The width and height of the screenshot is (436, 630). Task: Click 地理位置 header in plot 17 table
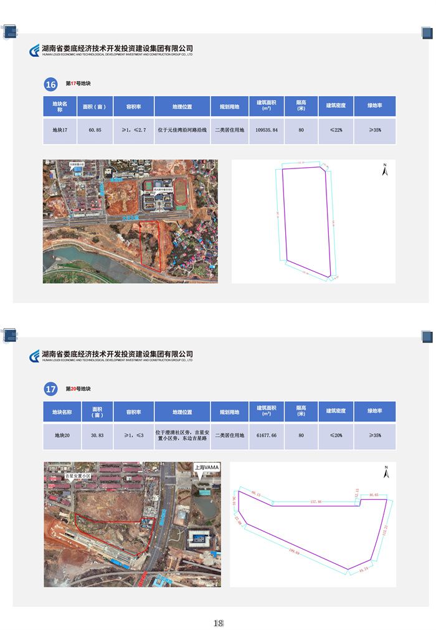182,107
